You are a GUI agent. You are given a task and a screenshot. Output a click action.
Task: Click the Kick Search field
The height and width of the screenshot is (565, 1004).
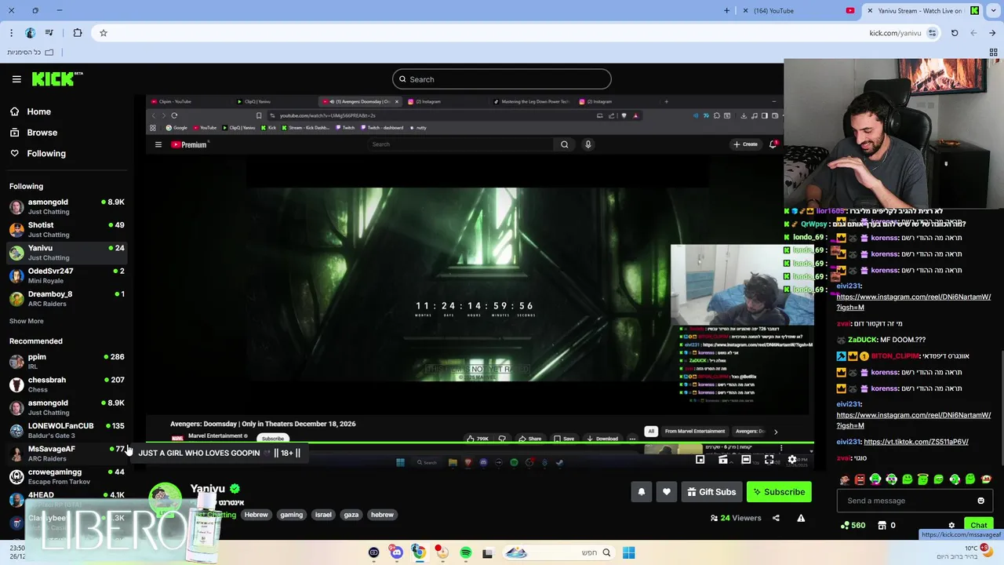[x=502, y=79]
